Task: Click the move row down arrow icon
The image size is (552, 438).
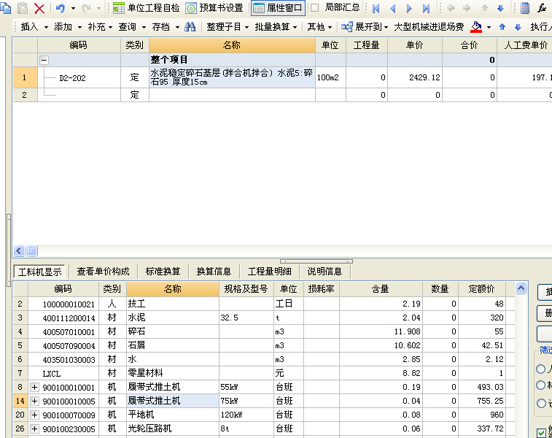Action: click(x=518, y=27)
